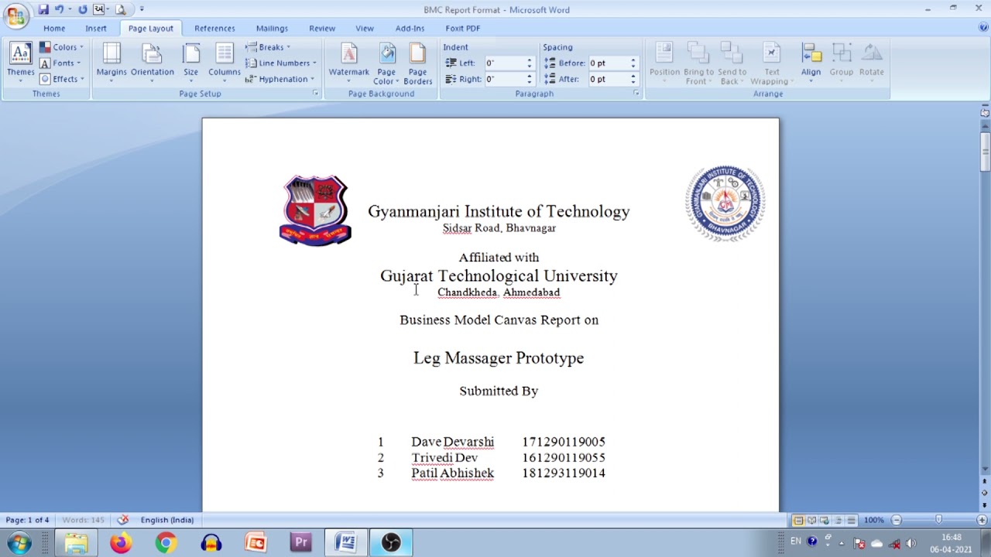991x557 pixels.
Task: Switch to Outline view
Action: (x=838, y=521)
